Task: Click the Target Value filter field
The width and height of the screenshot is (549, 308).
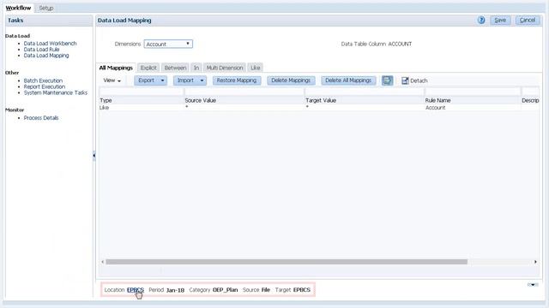Action: point(364,92)
